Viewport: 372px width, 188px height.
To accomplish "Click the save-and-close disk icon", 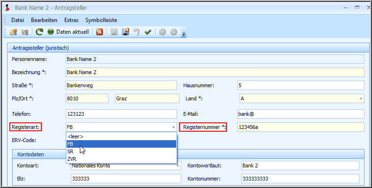I will tap(125, 32).
